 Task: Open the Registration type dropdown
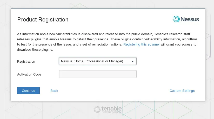[97, 61]
